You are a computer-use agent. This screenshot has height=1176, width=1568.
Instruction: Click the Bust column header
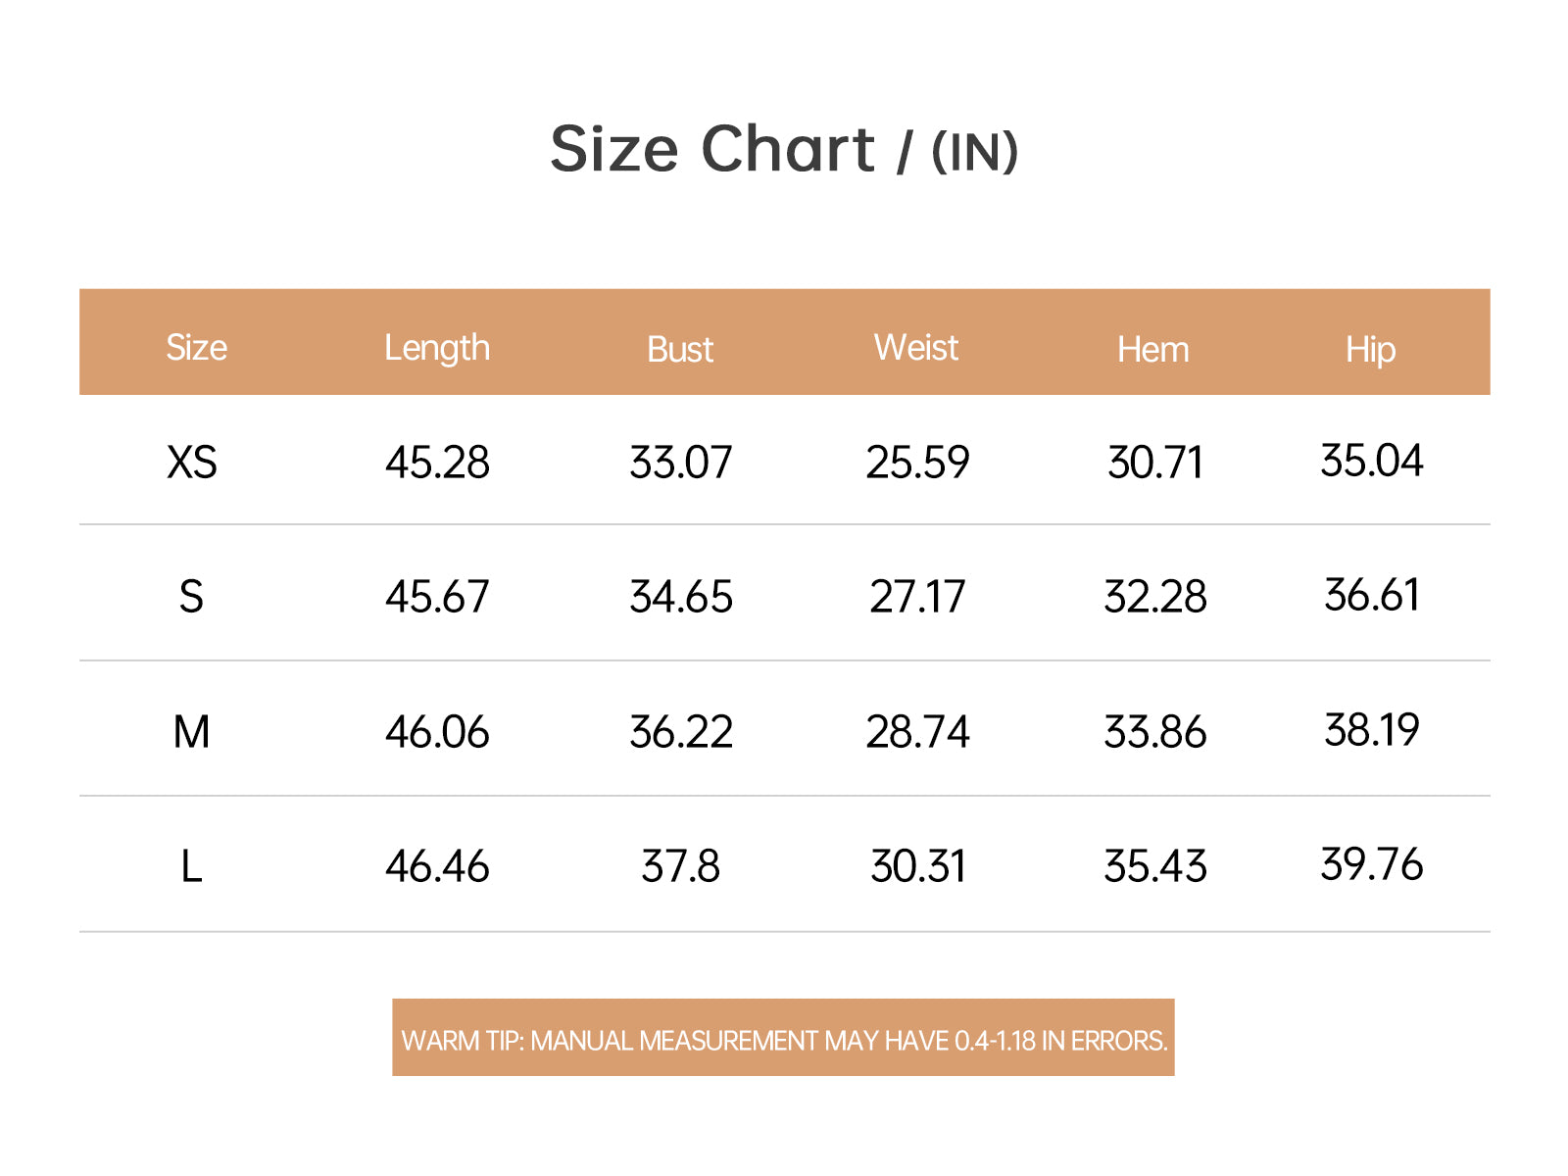click(x=680, y=350)
